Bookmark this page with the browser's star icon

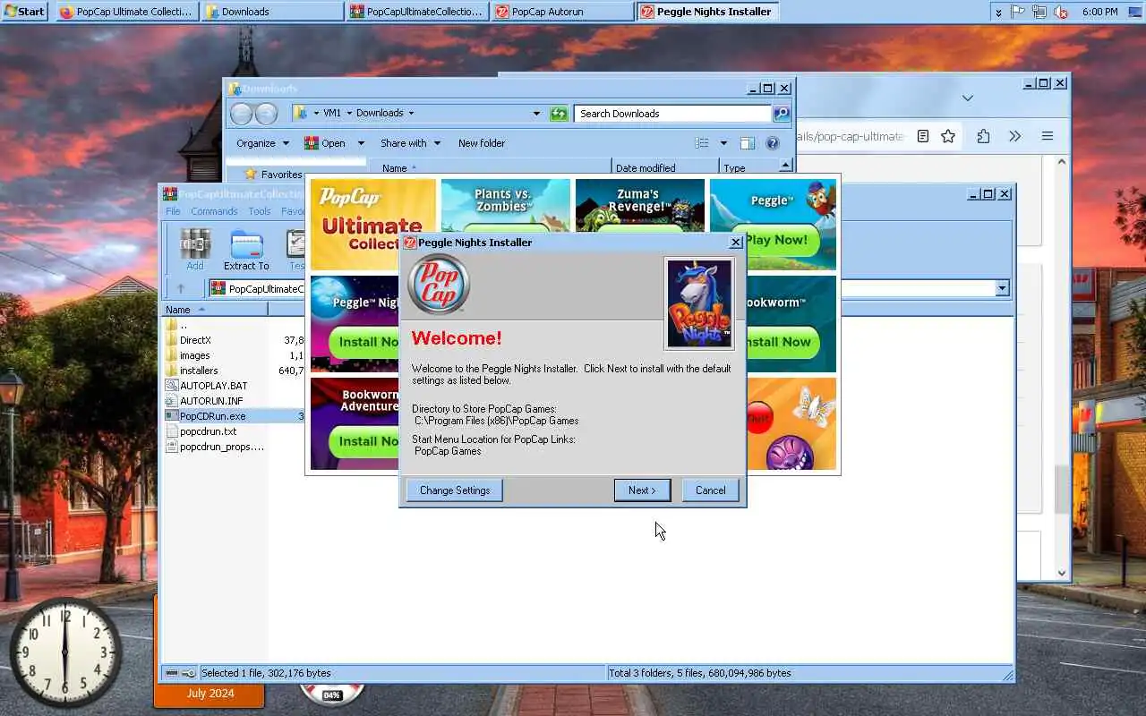pyautogui.click(x=948, y=136)
